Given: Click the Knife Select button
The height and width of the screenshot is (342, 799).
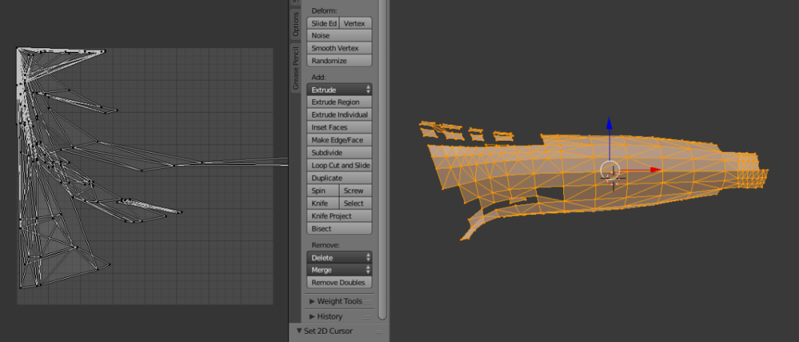Looking at the screenshot, I should [356, 204].
